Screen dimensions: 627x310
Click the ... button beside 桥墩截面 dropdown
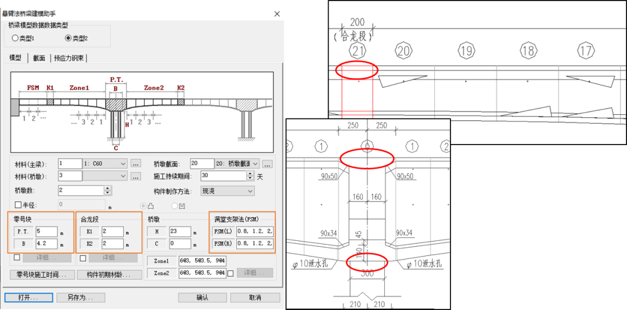point(268,164)
